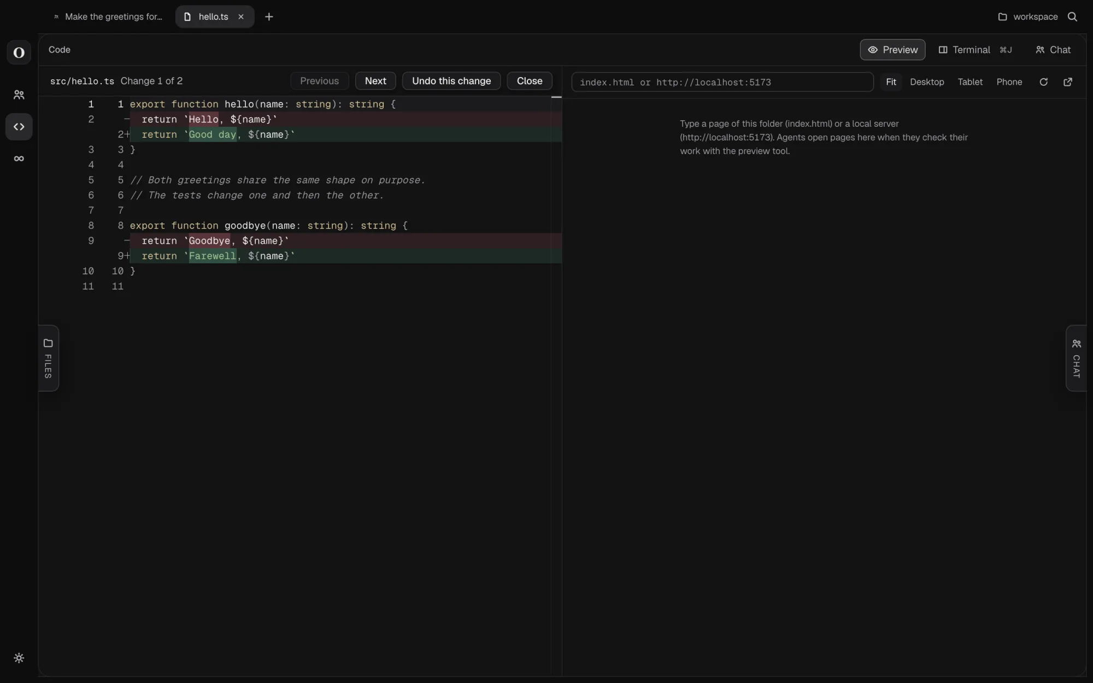Click comment 'Both greetings share the same shape'
This screenshot has height=683, width=1093.
[x=278, y=180]
